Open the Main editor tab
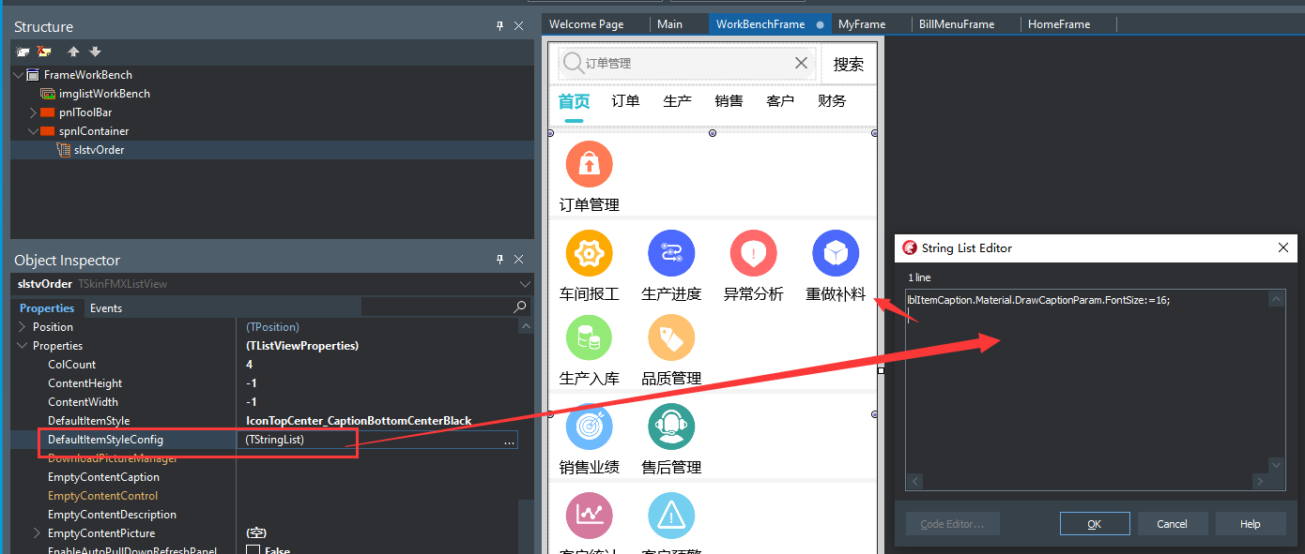This screenshot has width=1305, height=554. click(x=670, y=24)
